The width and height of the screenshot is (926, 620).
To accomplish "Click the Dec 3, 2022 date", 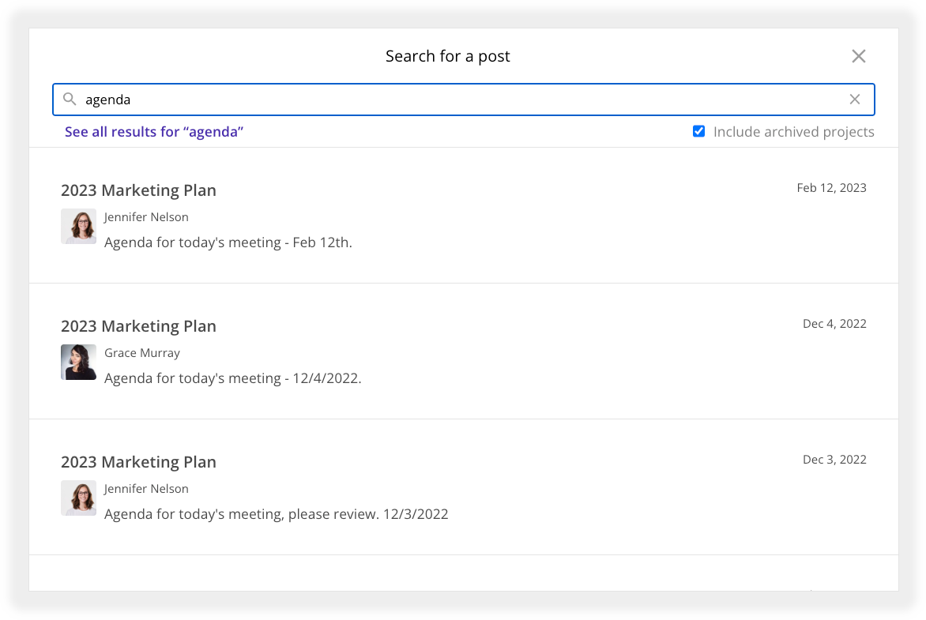I will tap(834, 460).
